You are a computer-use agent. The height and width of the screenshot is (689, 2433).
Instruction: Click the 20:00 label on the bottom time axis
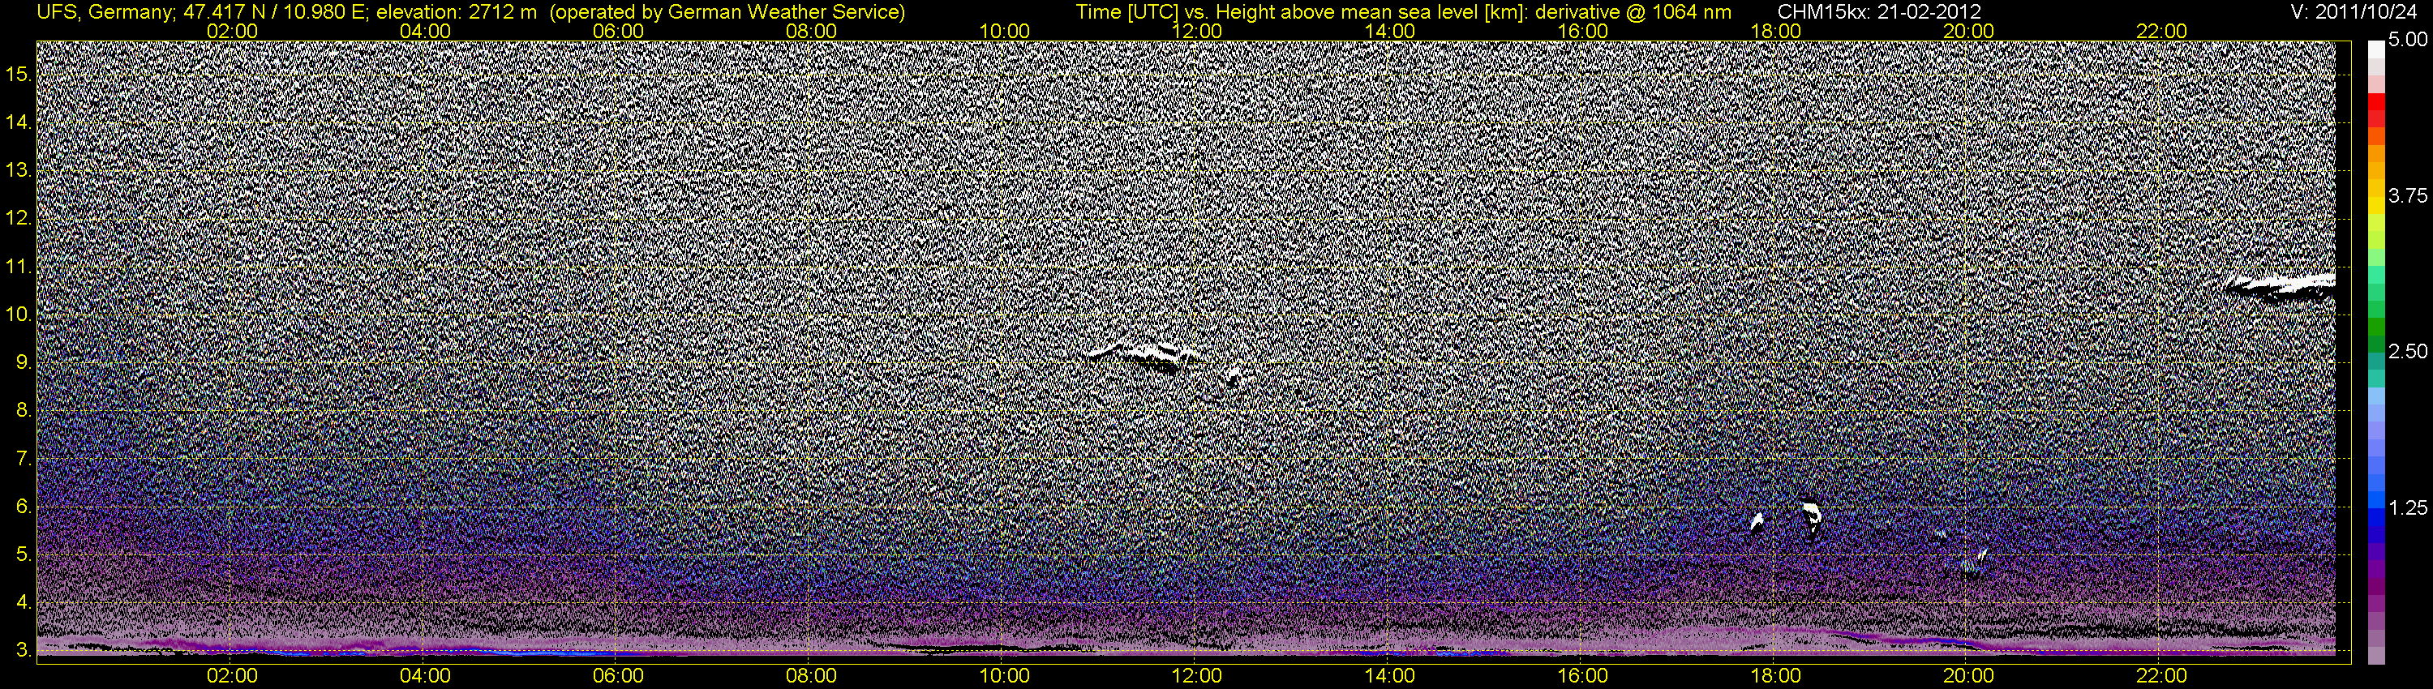coord(1968,677)
